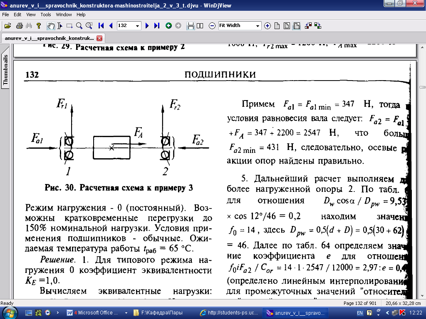Open the Help menu
426x319 pixels.
click(81, 15)
